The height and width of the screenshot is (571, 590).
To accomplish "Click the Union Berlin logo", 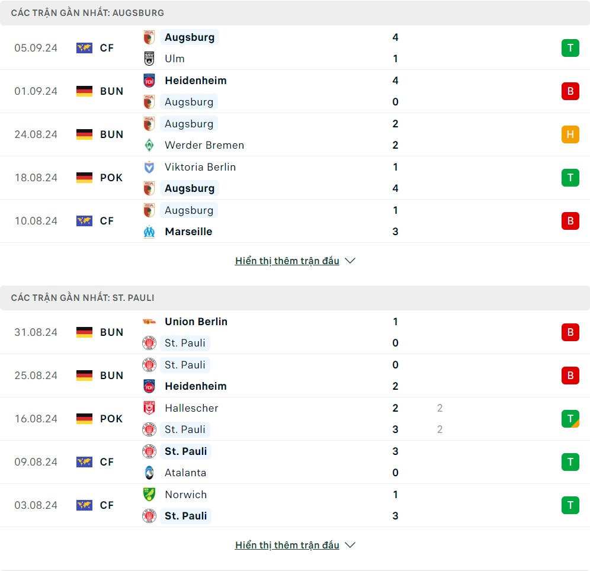I will [x=149, y=322].
